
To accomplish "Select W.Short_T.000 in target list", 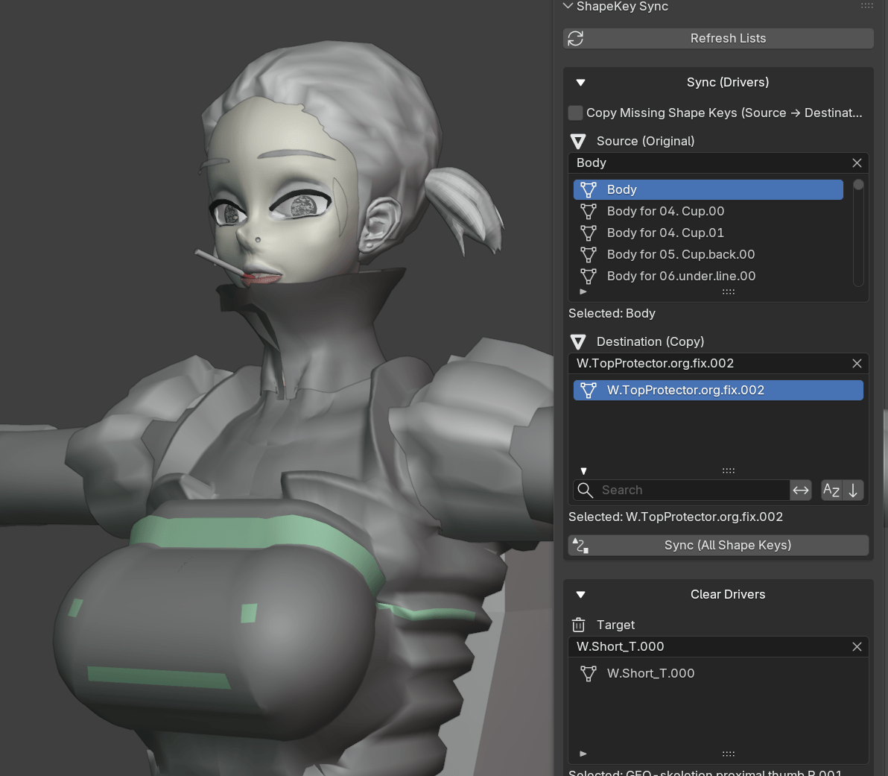I will click(x=718, y=673).
